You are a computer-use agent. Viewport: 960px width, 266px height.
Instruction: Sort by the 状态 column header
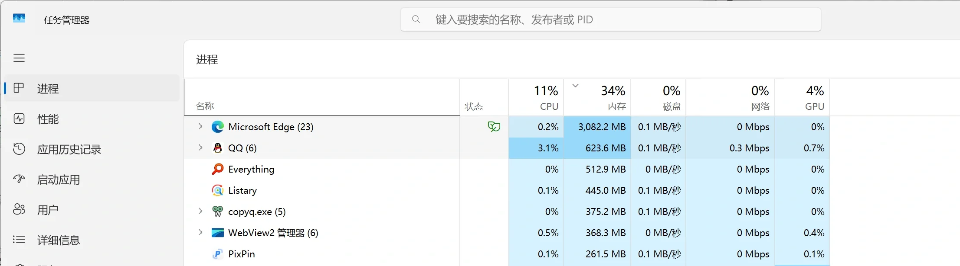[484, 97]
